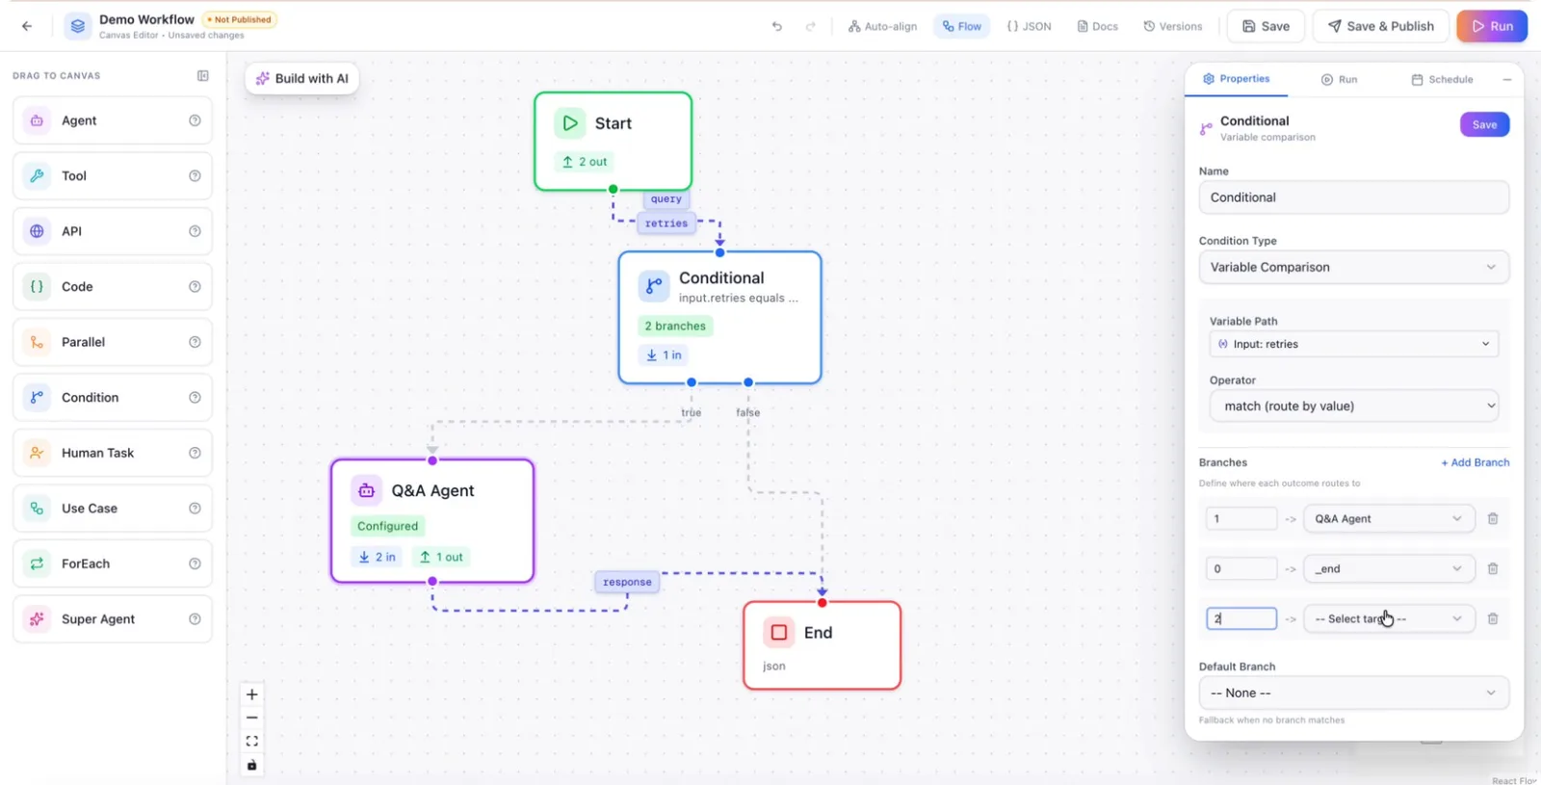Switch to the Schedule tab
Viewport: 1541px width, 785px height.
coord(1442,79)
